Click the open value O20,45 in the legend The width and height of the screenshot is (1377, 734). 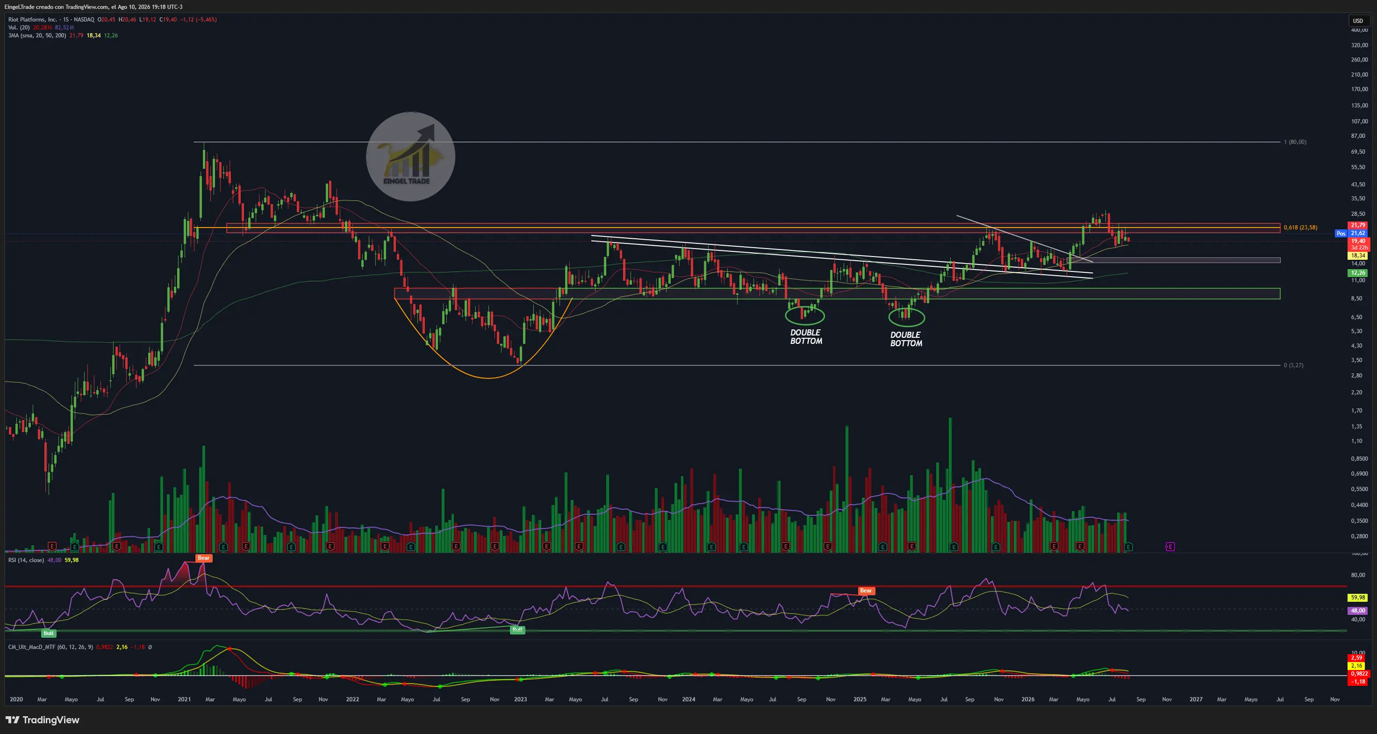click(107, 19)
